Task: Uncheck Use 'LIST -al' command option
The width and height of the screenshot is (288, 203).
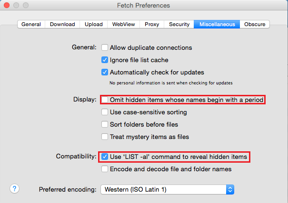Action: (x=105, y=157)
